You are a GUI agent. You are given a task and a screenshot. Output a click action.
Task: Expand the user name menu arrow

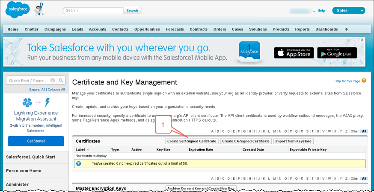[x=314, y=11]
